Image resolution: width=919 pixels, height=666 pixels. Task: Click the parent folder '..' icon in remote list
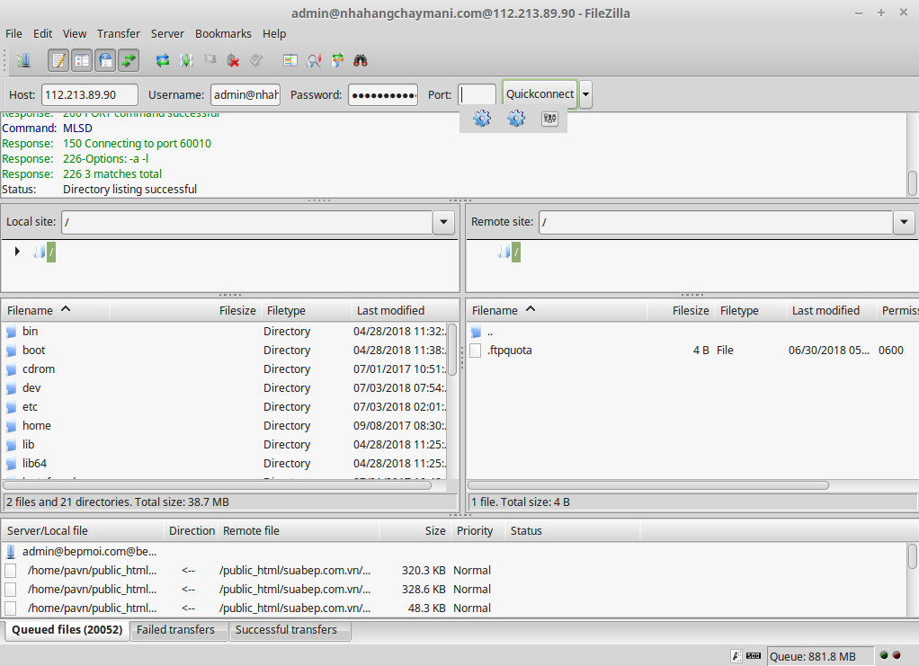476,333
